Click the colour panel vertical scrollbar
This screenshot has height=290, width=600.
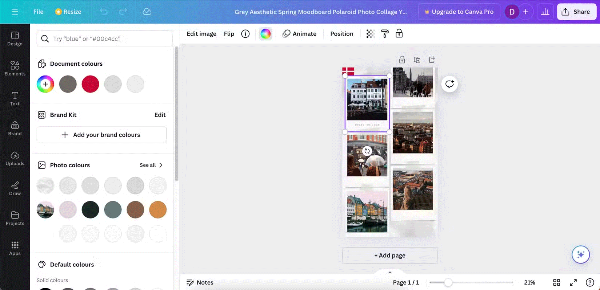click(x=177, y=114)
